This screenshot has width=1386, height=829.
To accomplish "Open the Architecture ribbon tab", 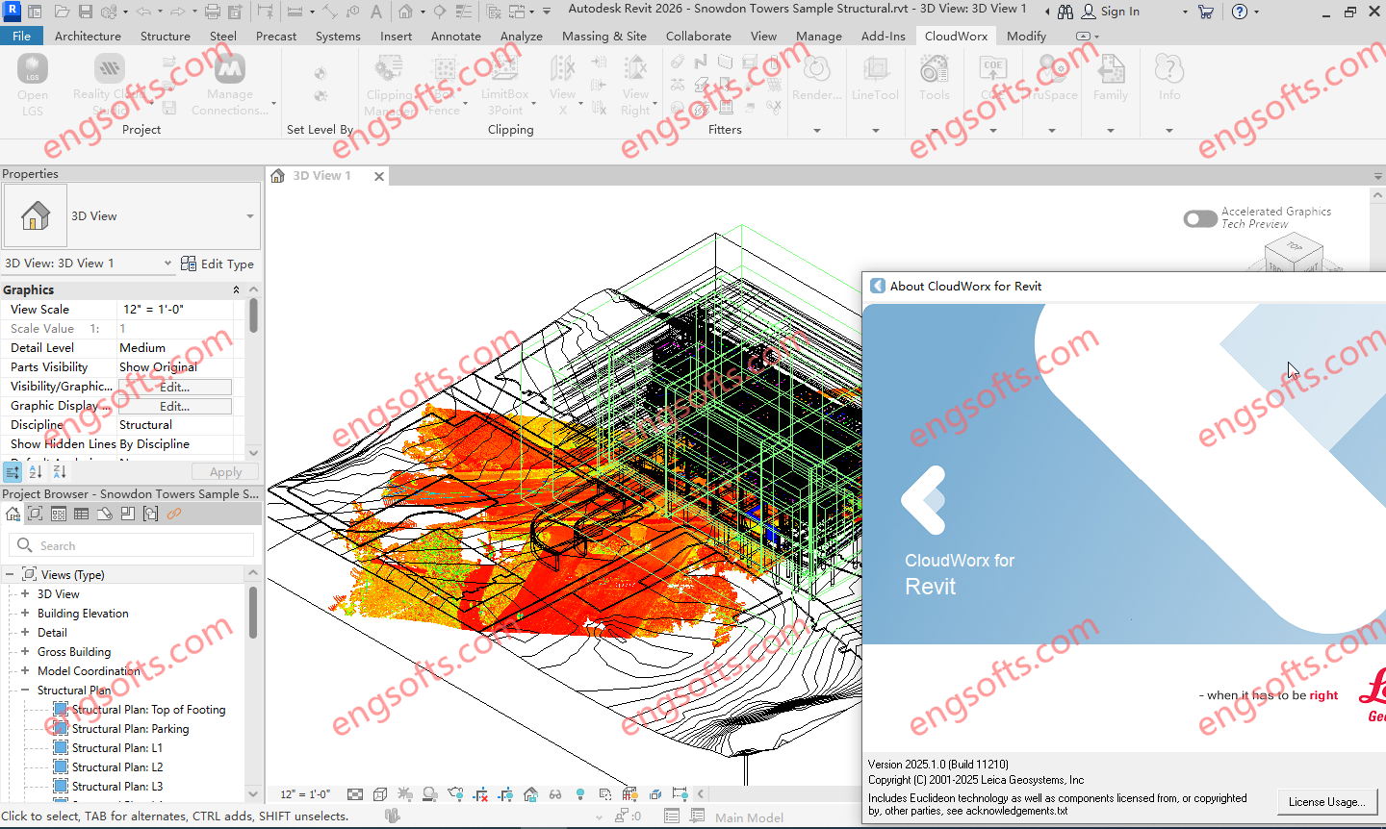I will tap(88, 37).
